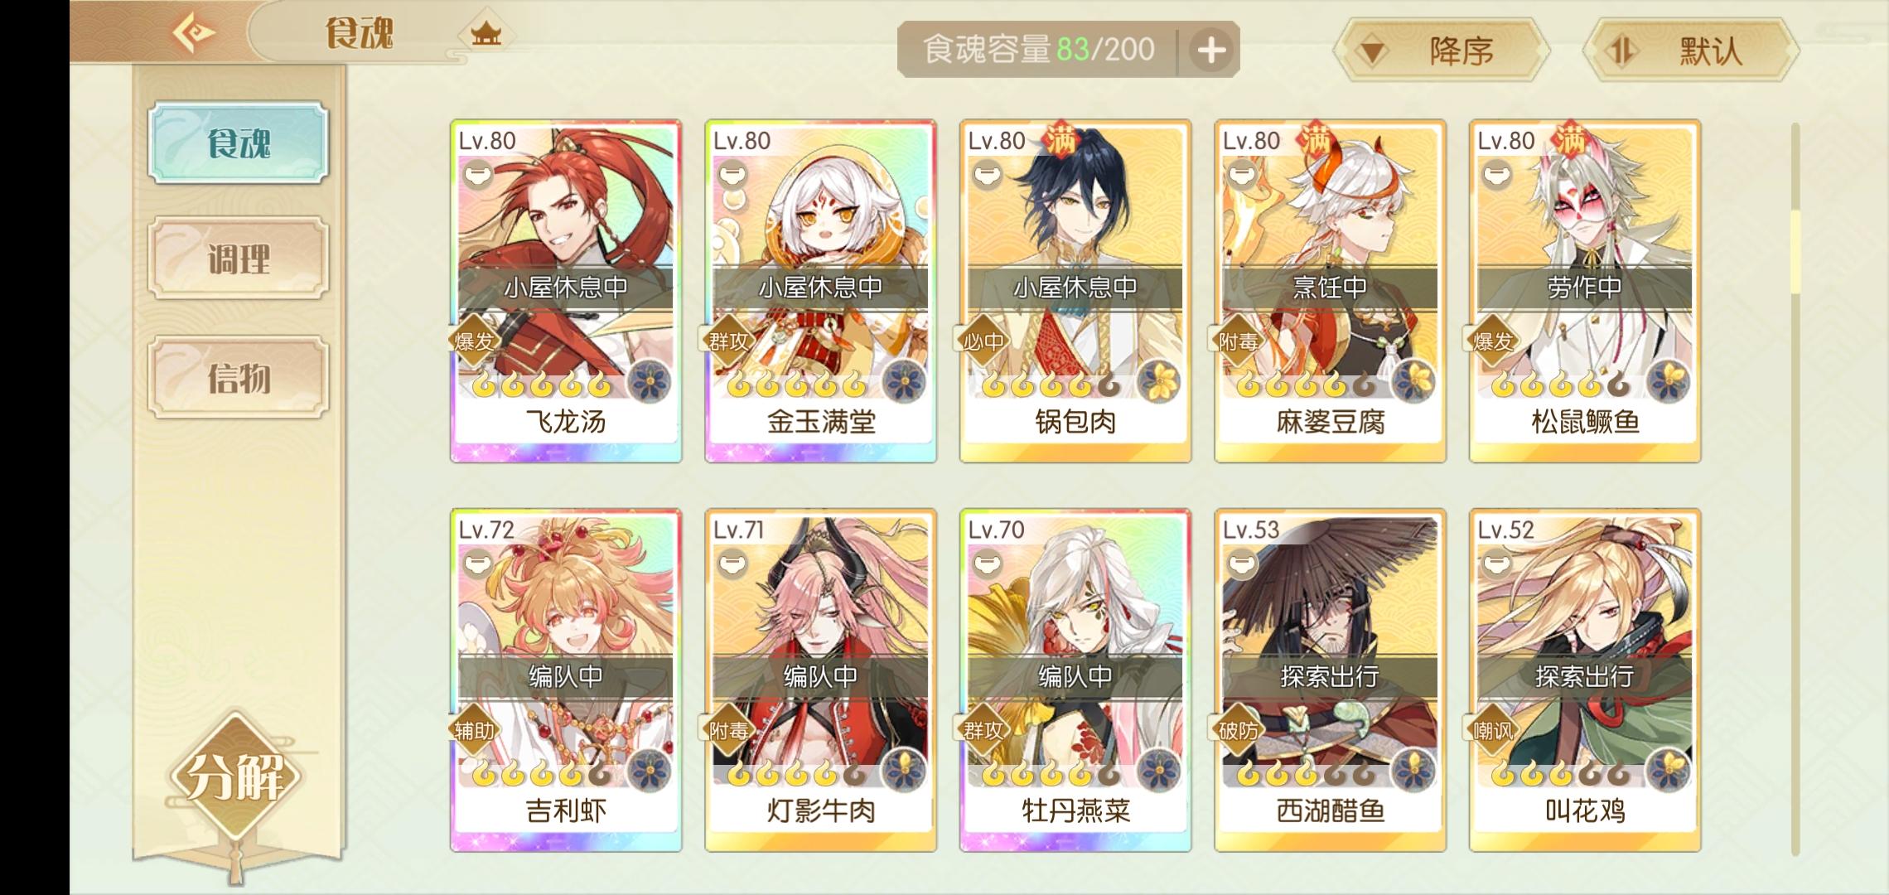Open the 牡丹燕菜 character card

pos(1075,680)
